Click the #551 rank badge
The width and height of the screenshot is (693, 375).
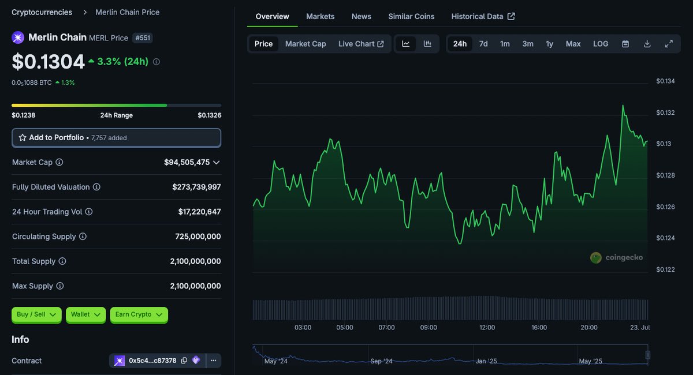143,38
